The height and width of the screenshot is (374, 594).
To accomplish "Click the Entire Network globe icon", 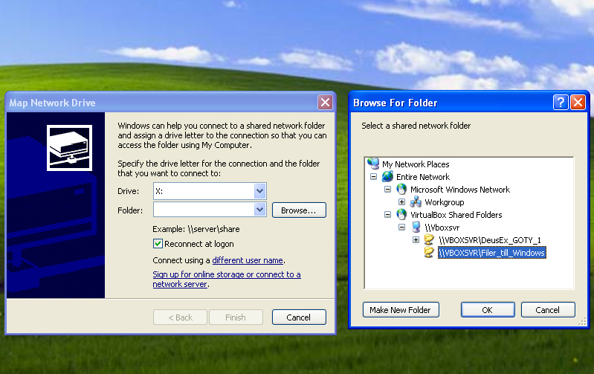I will tap(387, 176).
